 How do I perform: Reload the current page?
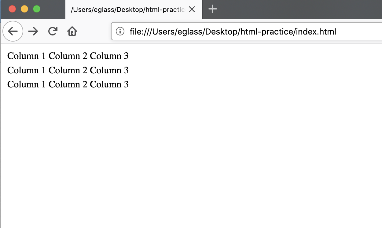coord(53,31)
